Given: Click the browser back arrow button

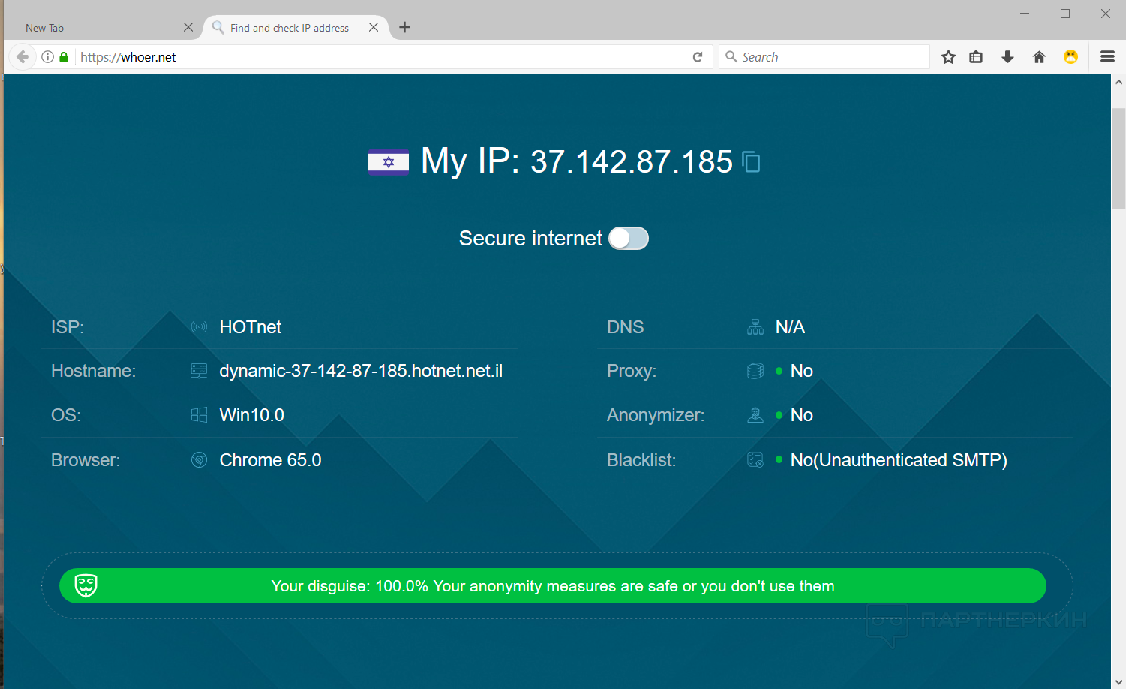Looking at the screenshot, I should (x=23, y=57).
